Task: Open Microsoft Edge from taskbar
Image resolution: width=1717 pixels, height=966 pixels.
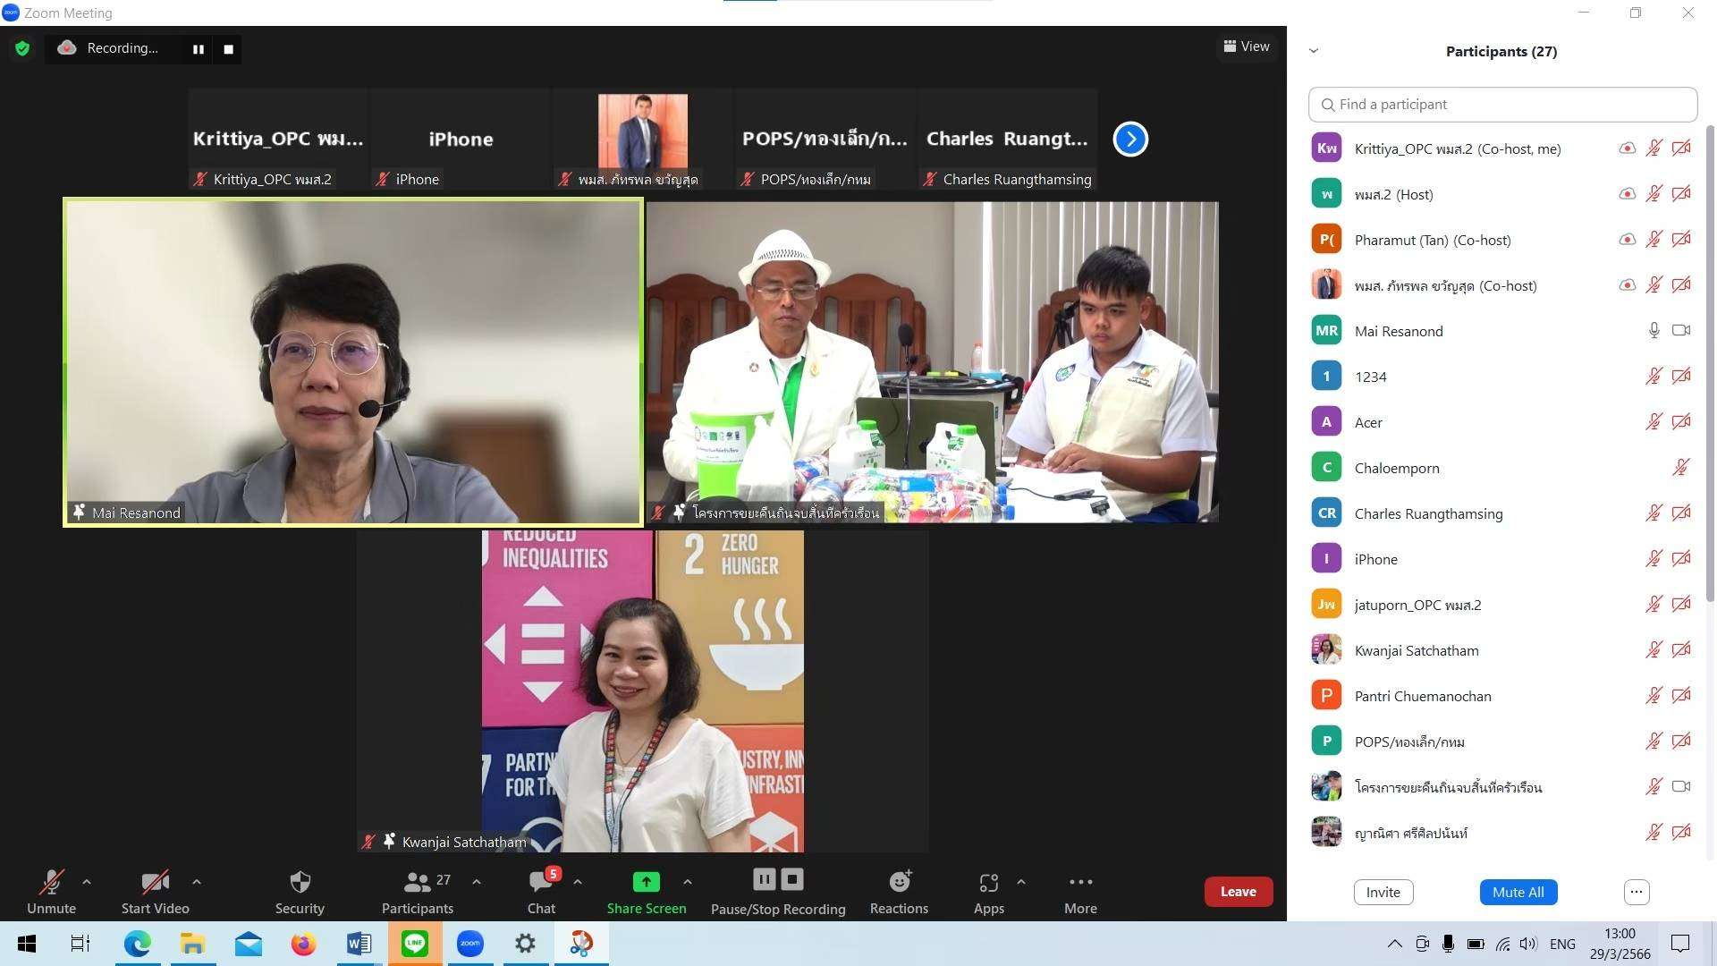Action: [x=137, y=944]
